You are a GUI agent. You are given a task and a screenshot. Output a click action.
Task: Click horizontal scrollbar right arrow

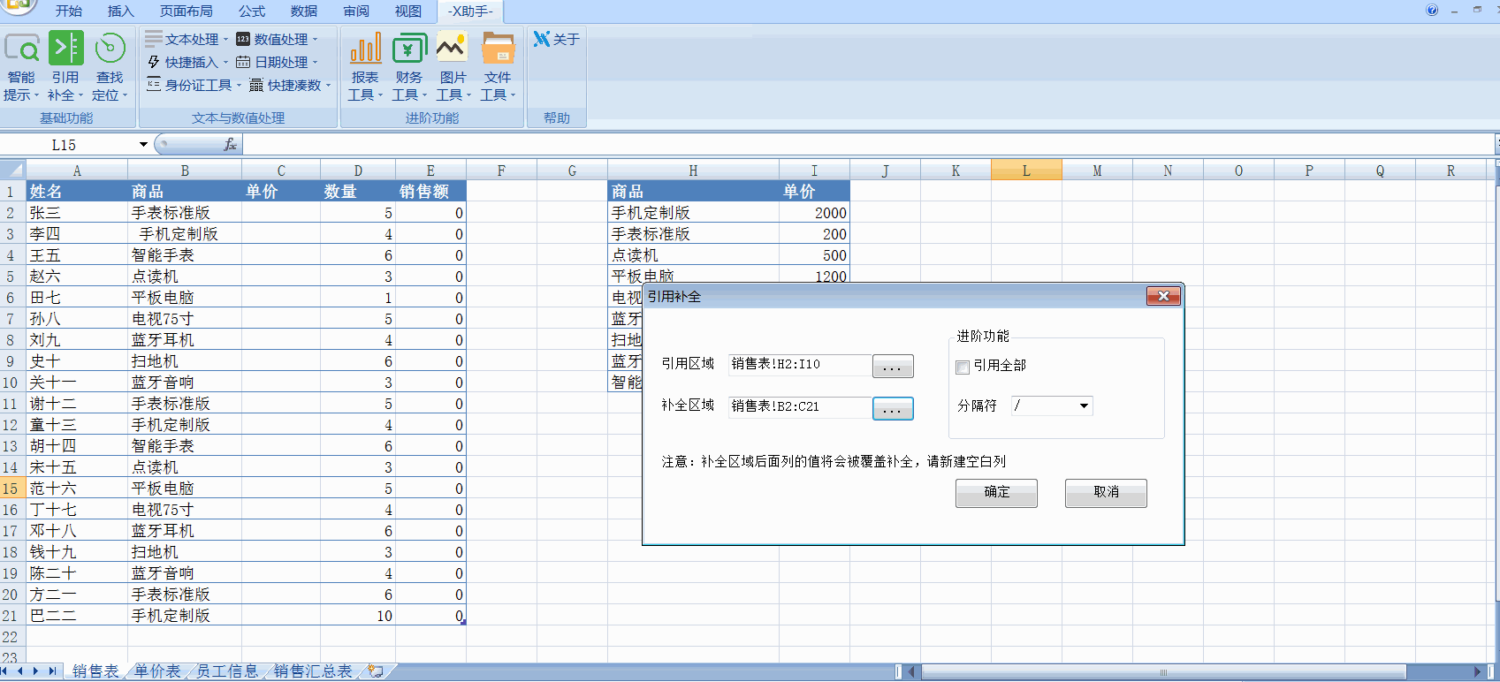coord(1477,672)
